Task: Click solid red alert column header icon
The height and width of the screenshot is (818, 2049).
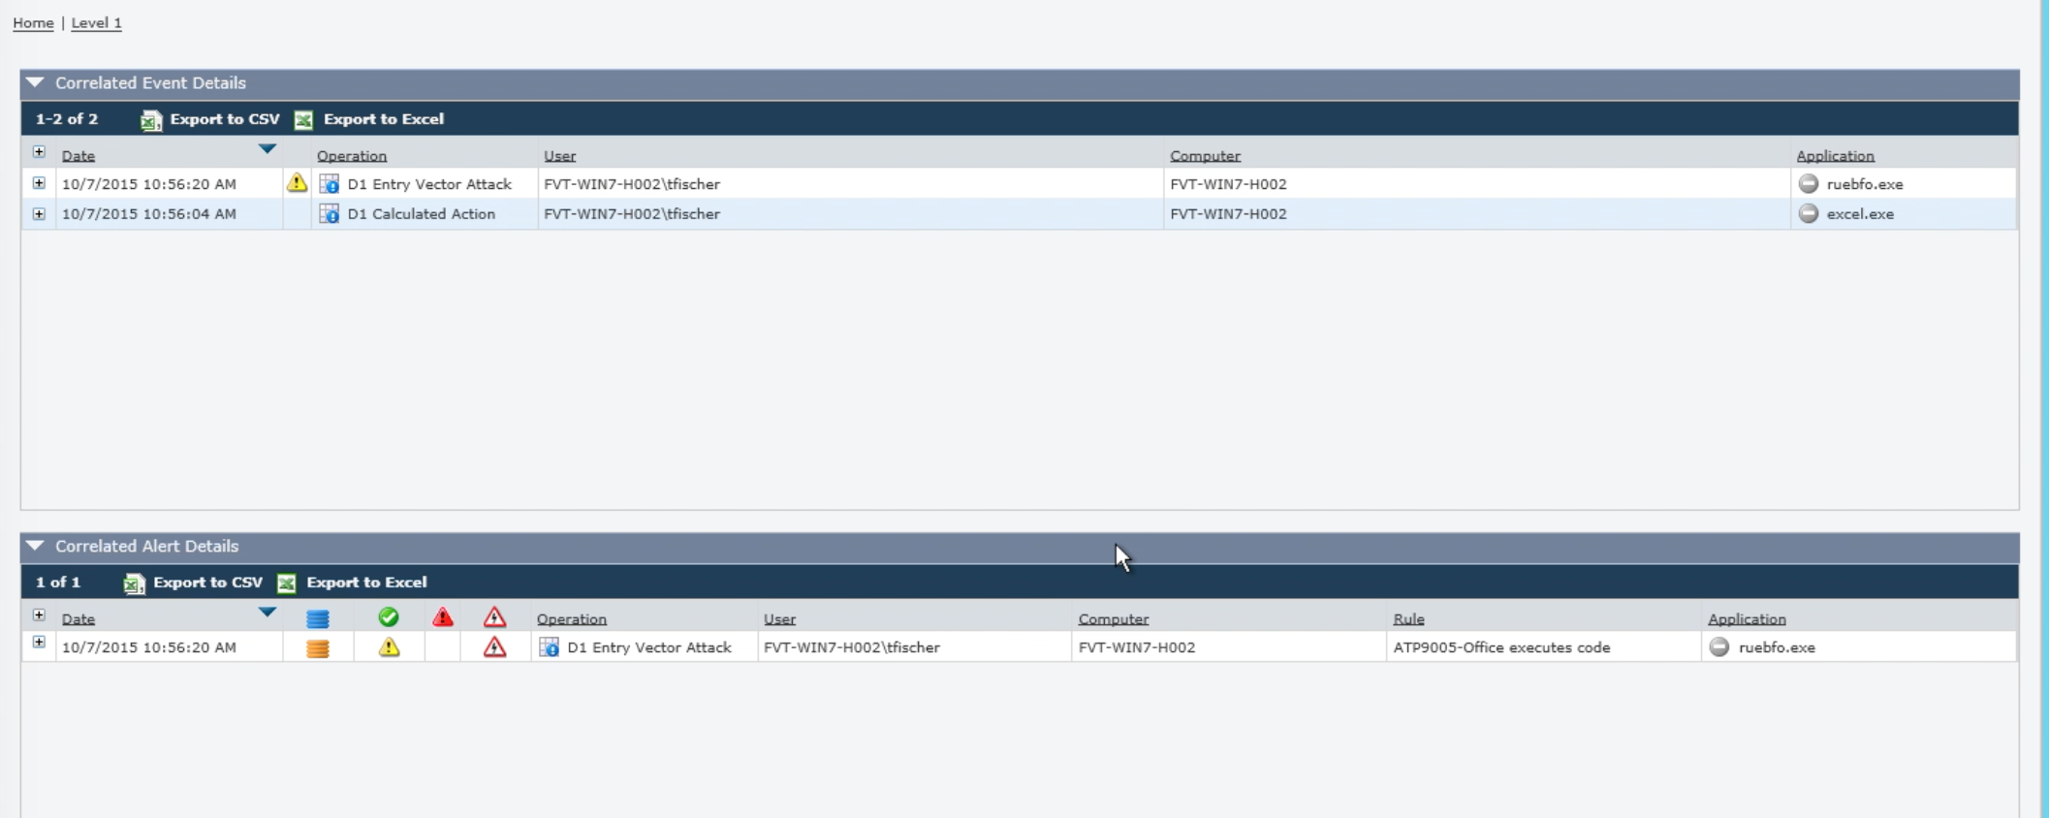Action: pos(443,617)
